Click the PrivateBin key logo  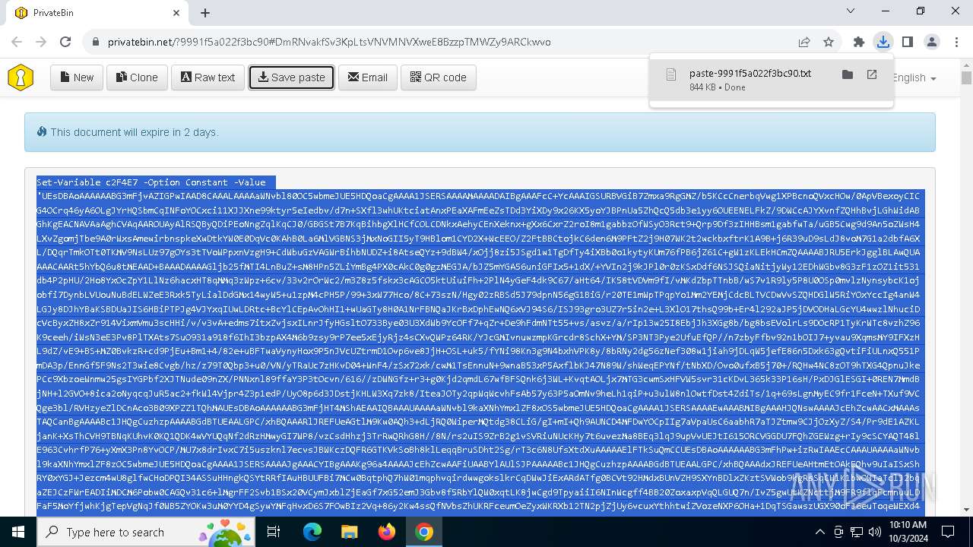pyautogui.click(x=21, y=77)
